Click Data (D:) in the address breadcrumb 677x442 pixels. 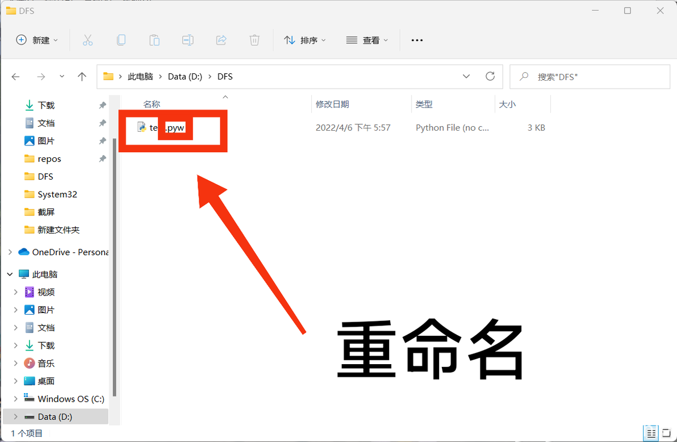pos(185,77)
